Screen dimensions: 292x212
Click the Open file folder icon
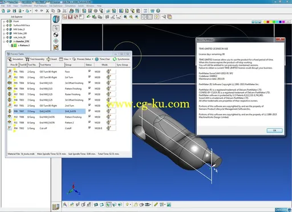(x=9, y=11)
